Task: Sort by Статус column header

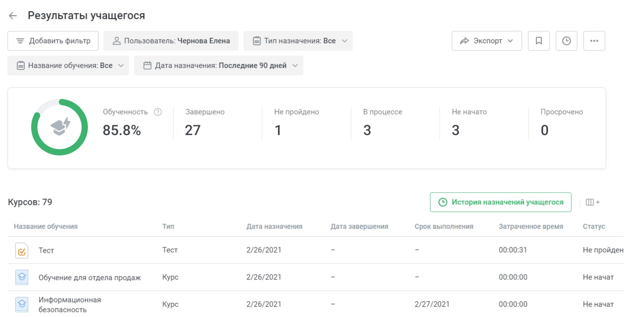Action: tap(594, 226)
